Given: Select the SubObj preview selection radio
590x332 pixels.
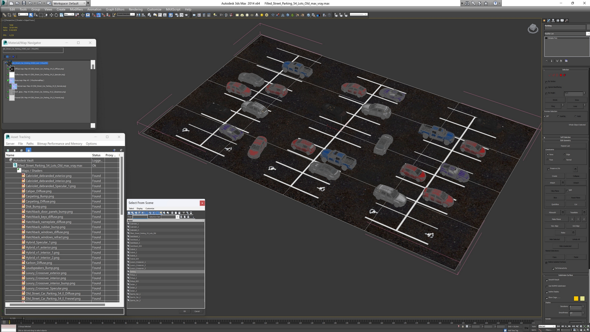Looking at the screenshot, I should point(559,116).
